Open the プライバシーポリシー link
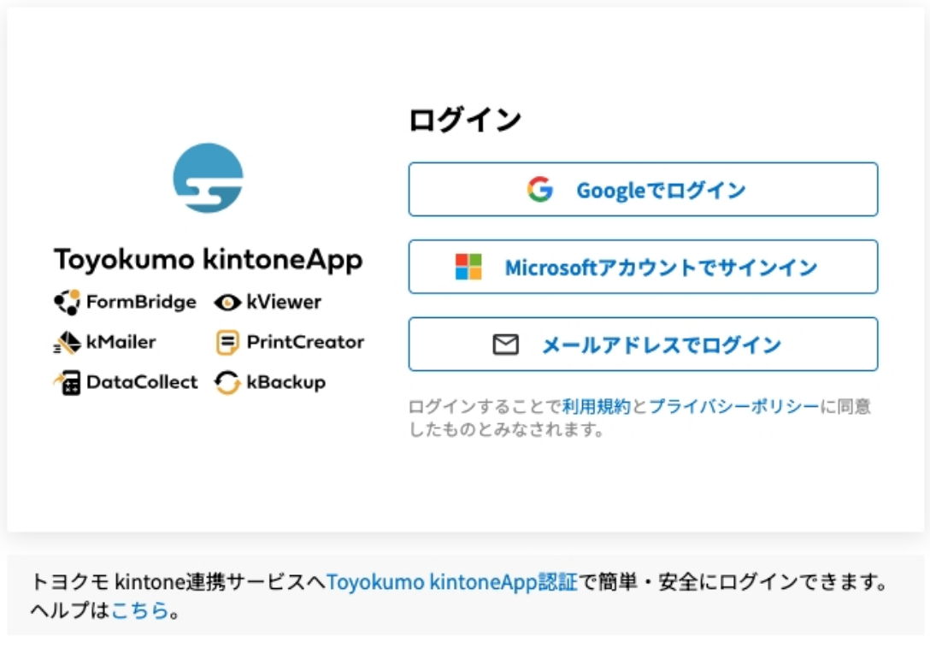 [x=734, y=406]
